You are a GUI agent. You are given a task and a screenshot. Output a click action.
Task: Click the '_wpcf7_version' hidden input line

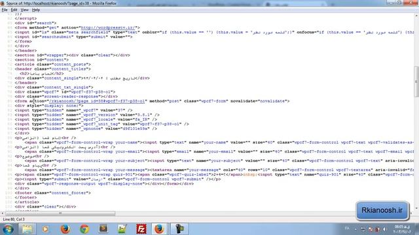[87, 115]
